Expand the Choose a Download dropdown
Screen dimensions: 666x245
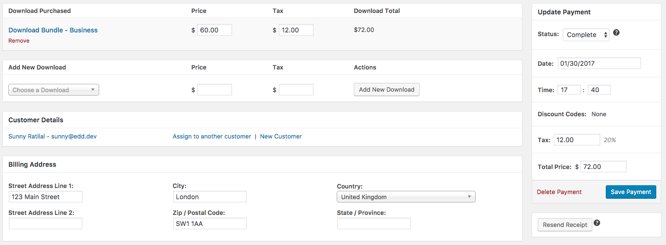[54, 90]
